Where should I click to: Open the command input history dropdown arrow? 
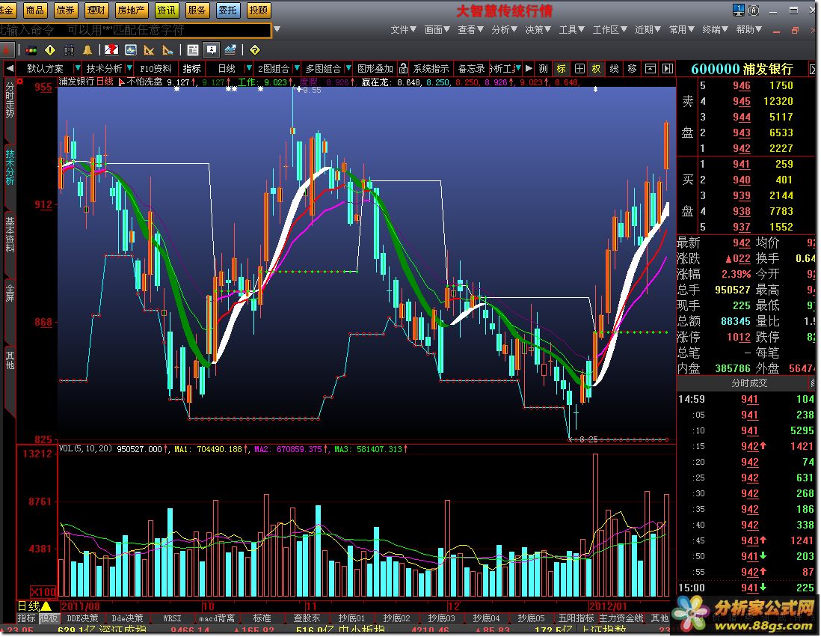coord(277,30)
